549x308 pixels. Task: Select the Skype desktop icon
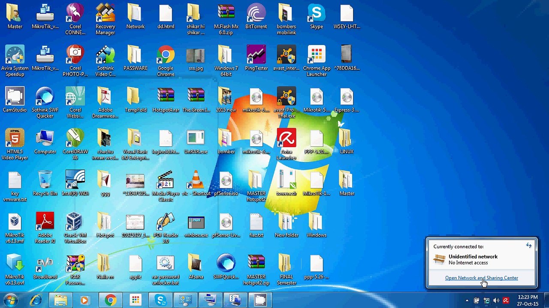point(317,17)
